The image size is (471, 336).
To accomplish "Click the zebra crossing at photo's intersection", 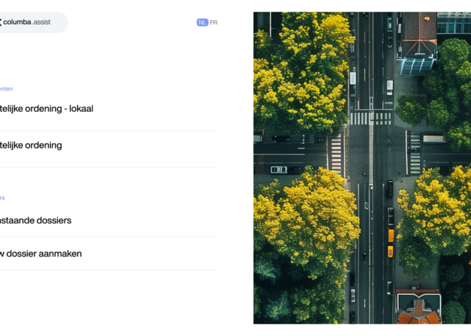I will pos(371,118).
